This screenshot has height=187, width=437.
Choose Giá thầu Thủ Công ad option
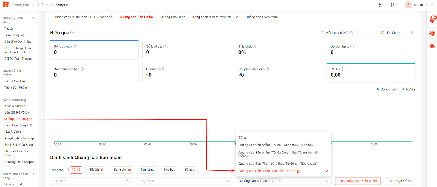269,171
